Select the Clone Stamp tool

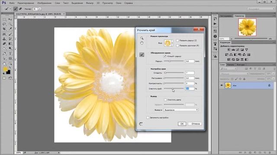(4, 39)
